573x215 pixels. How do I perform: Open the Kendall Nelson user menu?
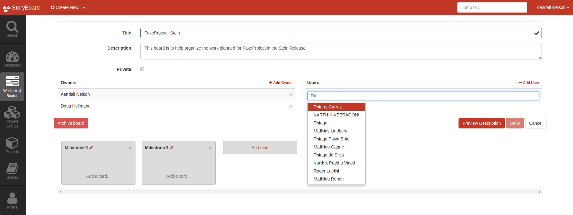553,7
